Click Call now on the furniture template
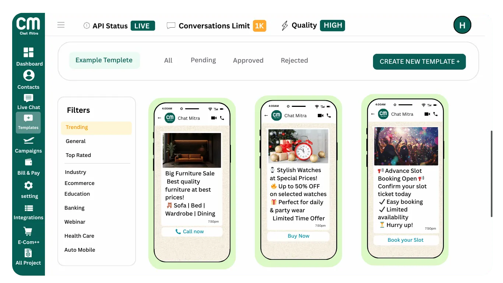This screenshot has width=503, height=283. pos(192,231)
